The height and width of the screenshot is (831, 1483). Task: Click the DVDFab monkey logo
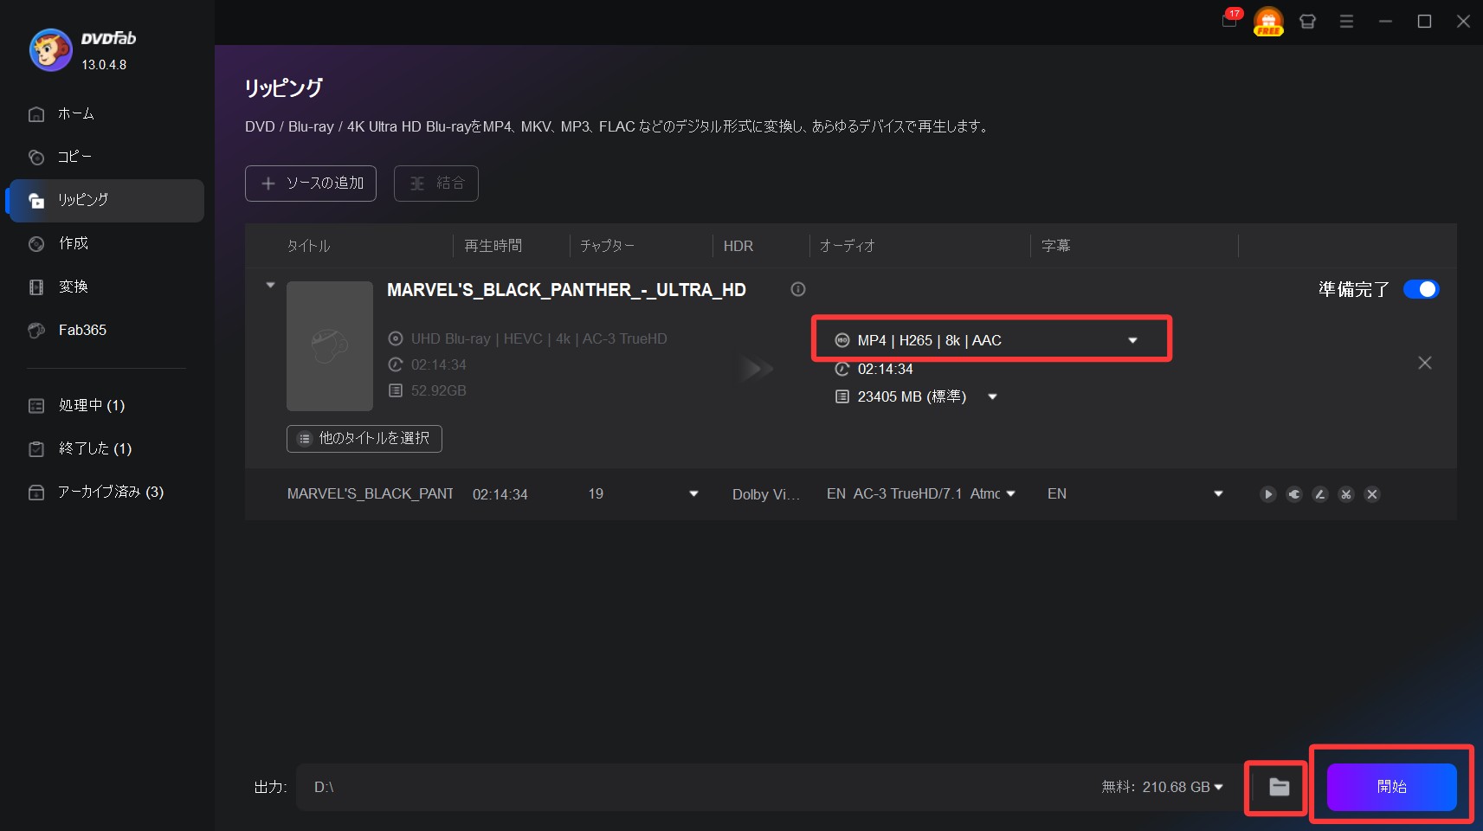[50, 50]
